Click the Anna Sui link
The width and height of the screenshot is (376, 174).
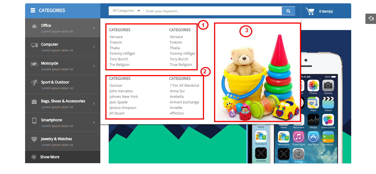click(177, 91)
